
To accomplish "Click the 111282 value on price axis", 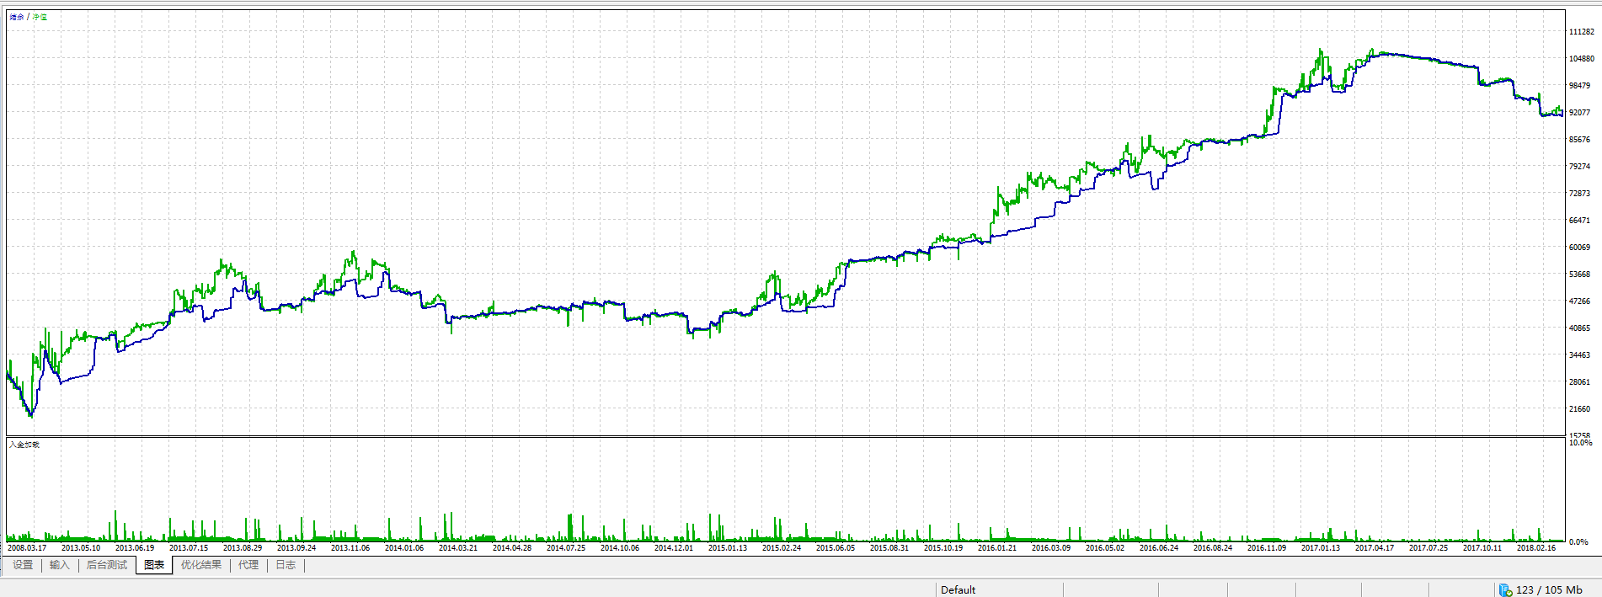I will (1581, 32).
